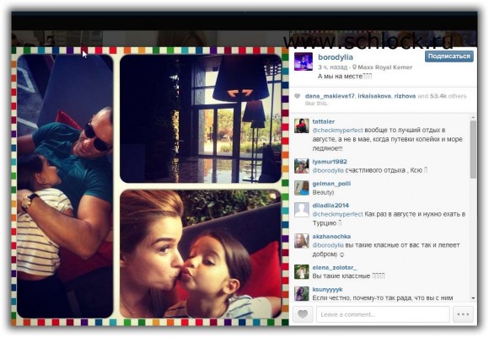The width and height of the screenshot is (489, 337).
Task: Click the Leave a comment input field
Action: pos(383,314)
